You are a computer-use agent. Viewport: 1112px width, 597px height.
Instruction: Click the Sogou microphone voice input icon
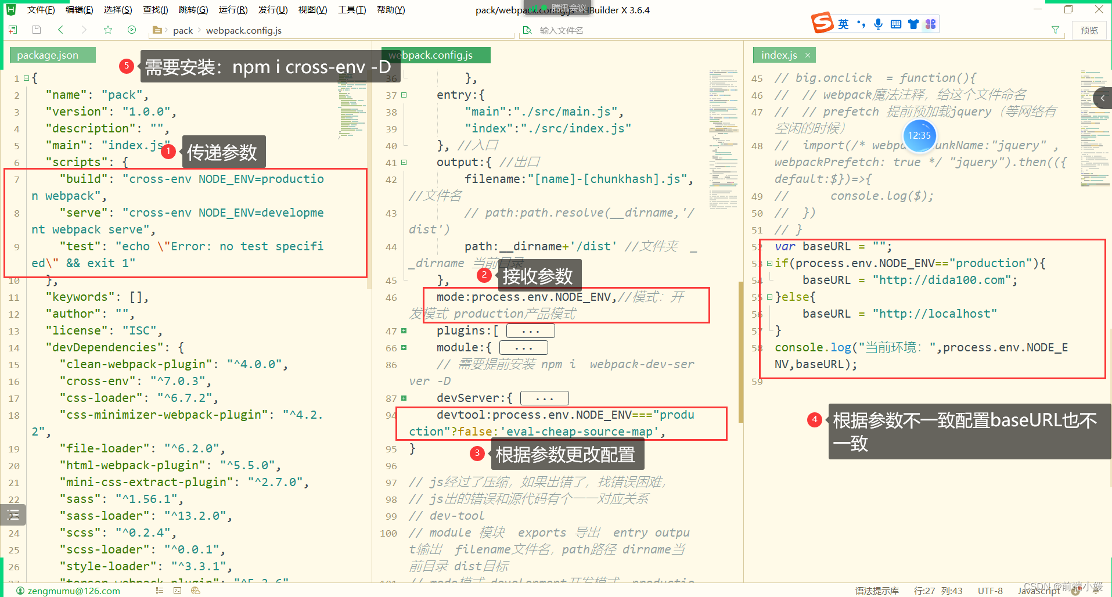point(879,24)
